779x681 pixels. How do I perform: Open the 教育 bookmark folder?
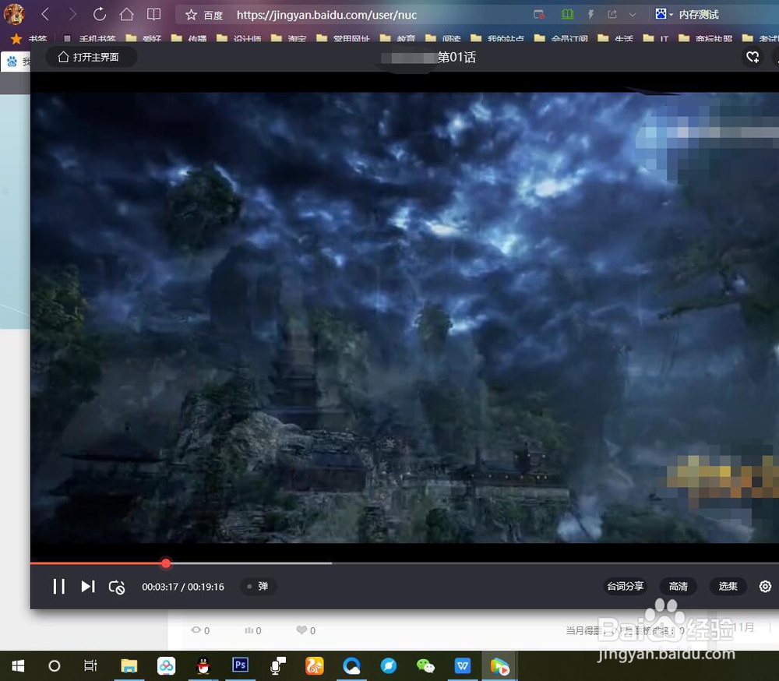[398, 38]
